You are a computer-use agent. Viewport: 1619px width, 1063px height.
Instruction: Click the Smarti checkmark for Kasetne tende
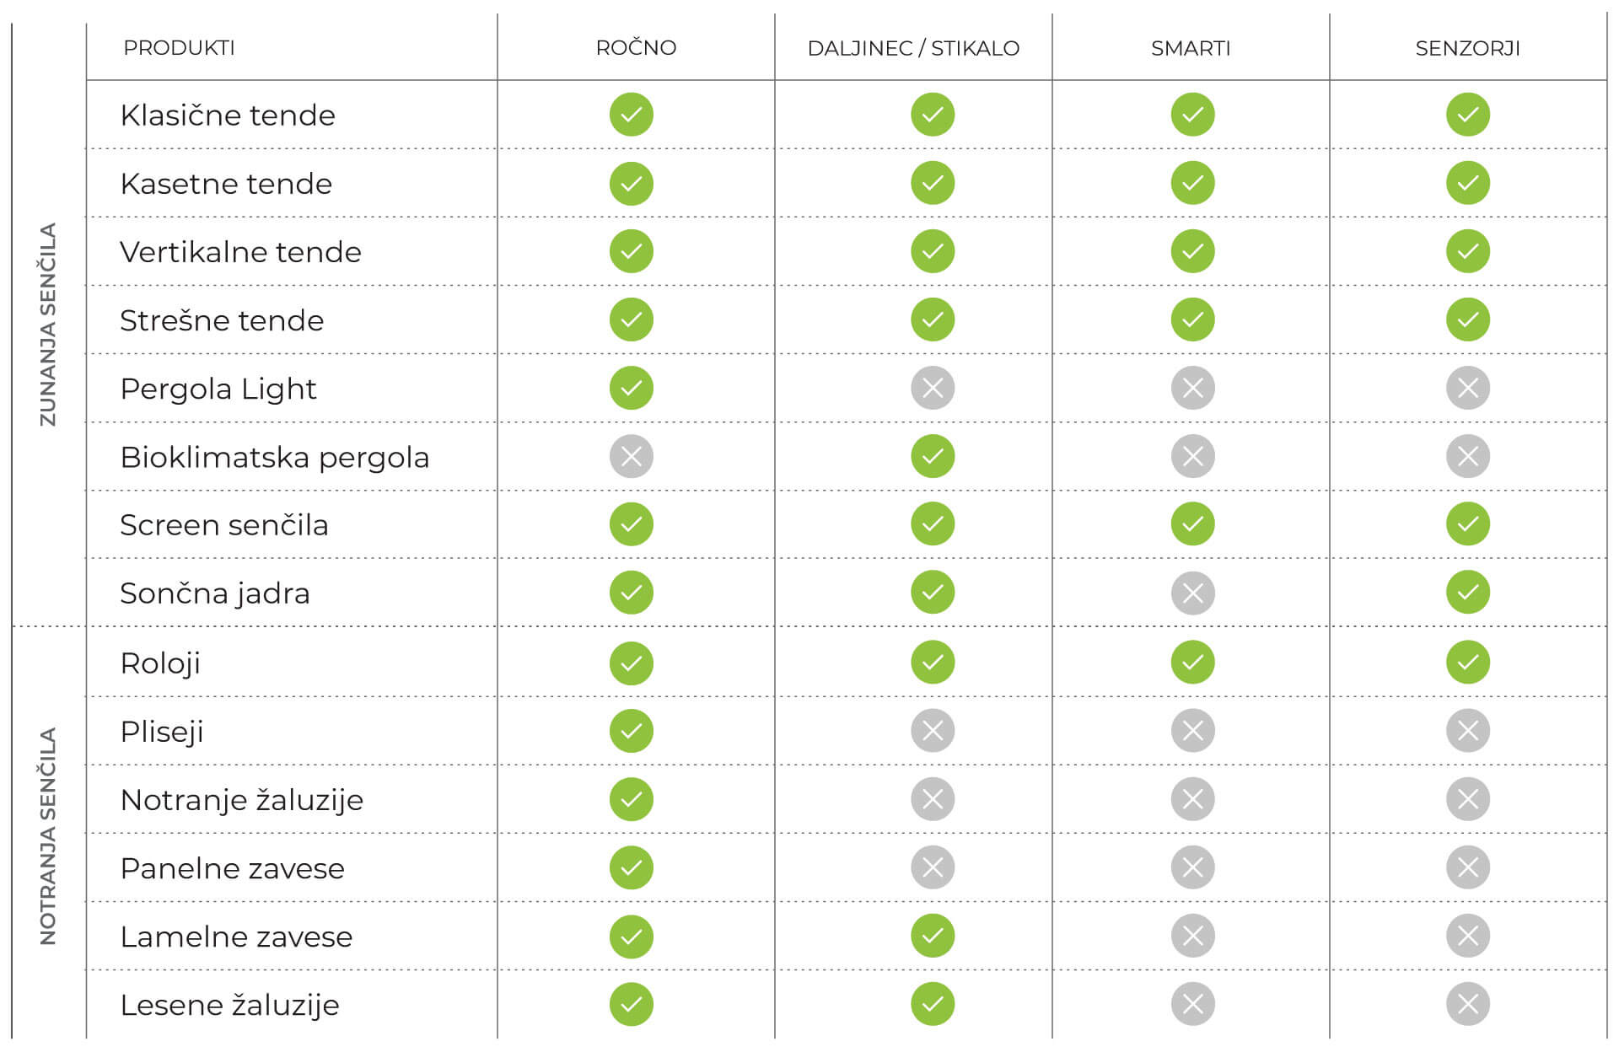[x=1192, y=183]
